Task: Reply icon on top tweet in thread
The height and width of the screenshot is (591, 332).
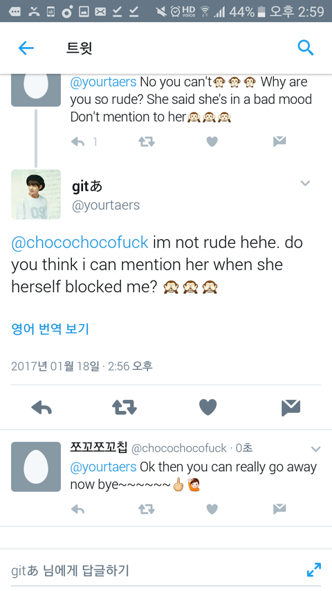Action: click(78, 142)
